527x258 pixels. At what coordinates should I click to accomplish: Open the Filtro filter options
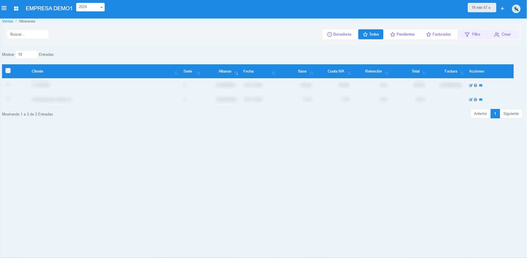tap(472, 34)
